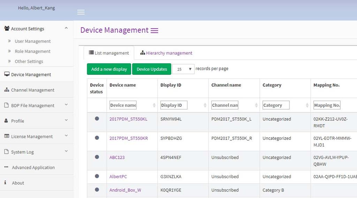The image size is (357, 198).
Task: Open Advanced Application in sidebar
Action: 37,167
